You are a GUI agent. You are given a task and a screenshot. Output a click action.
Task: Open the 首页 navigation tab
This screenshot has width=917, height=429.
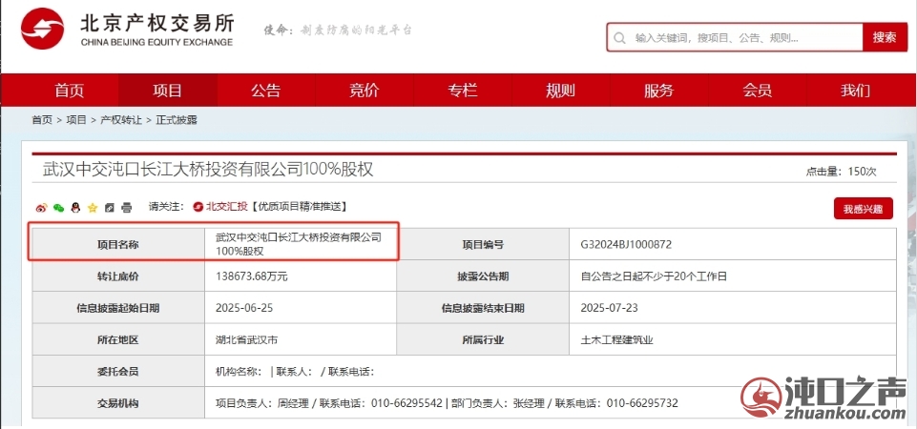point(70,91)
